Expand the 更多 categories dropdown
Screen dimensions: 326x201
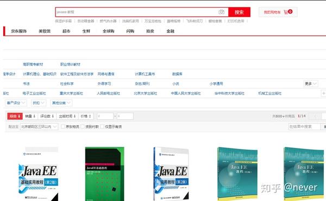[311, 84]
